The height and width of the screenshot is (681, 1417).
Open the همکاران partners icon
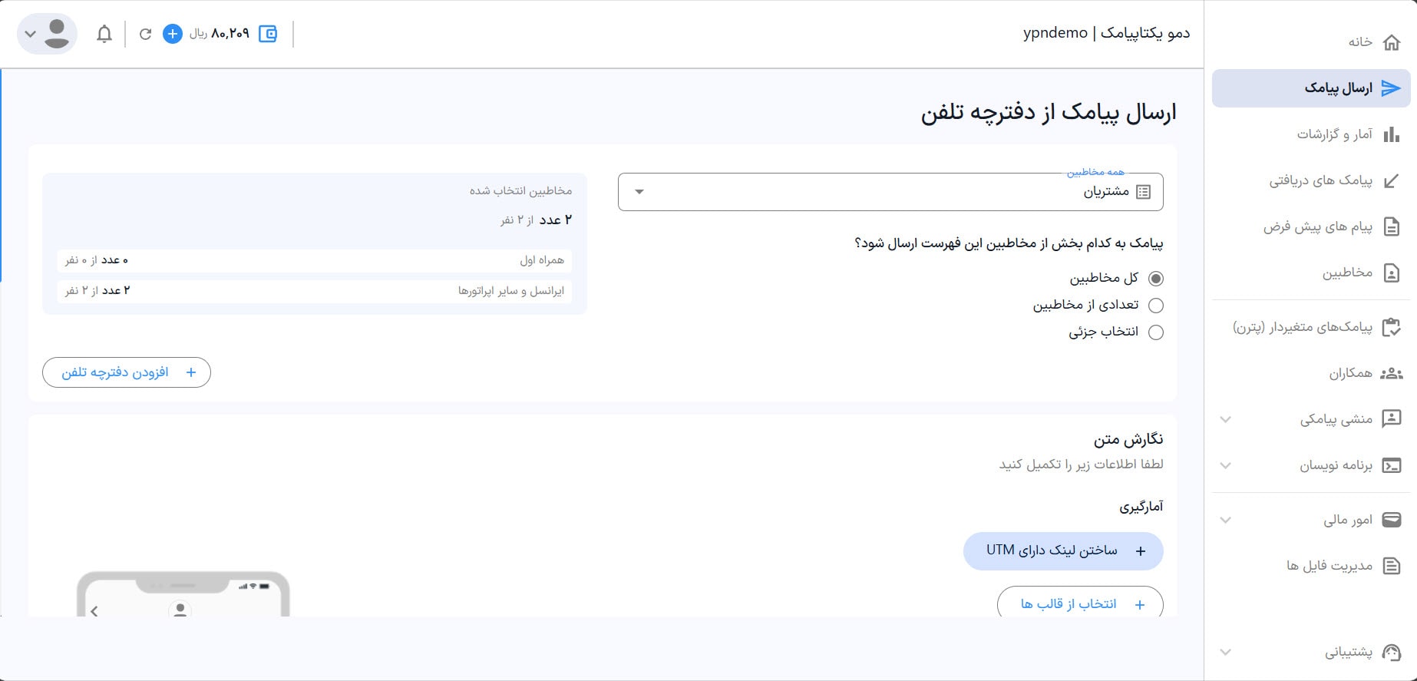point(1391,374)
